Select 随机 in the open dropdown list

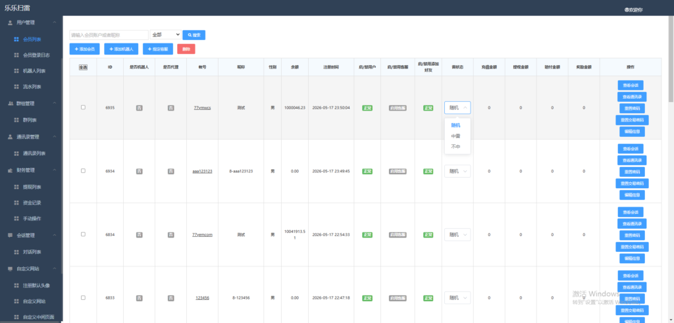click(x=457, y=126)
